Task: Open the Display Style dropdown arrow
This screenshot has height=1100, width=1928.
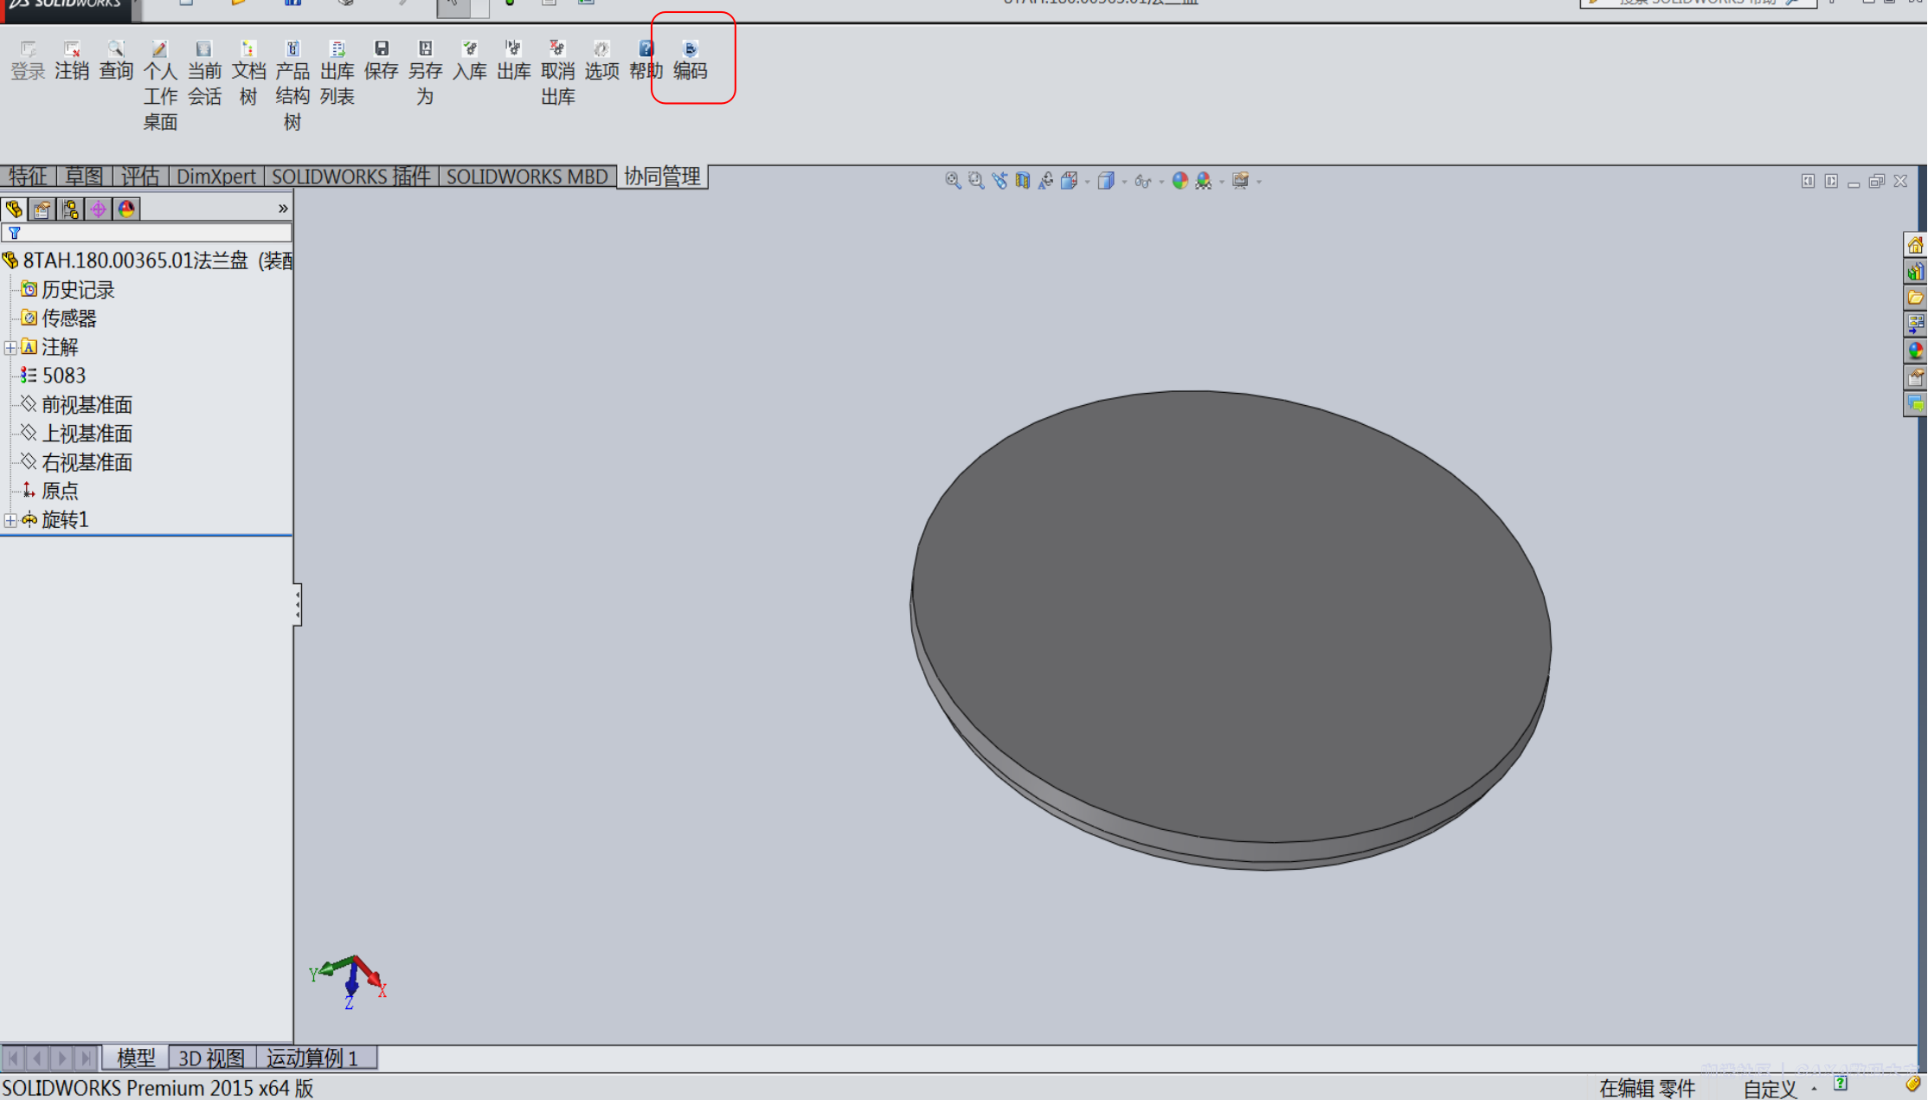Action: click(1124, 182)
